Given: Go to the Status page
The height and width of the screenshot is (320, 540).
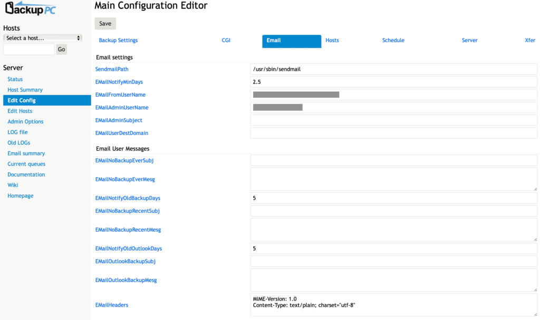Looking at the screenshot, I should [x=15, y=79].
